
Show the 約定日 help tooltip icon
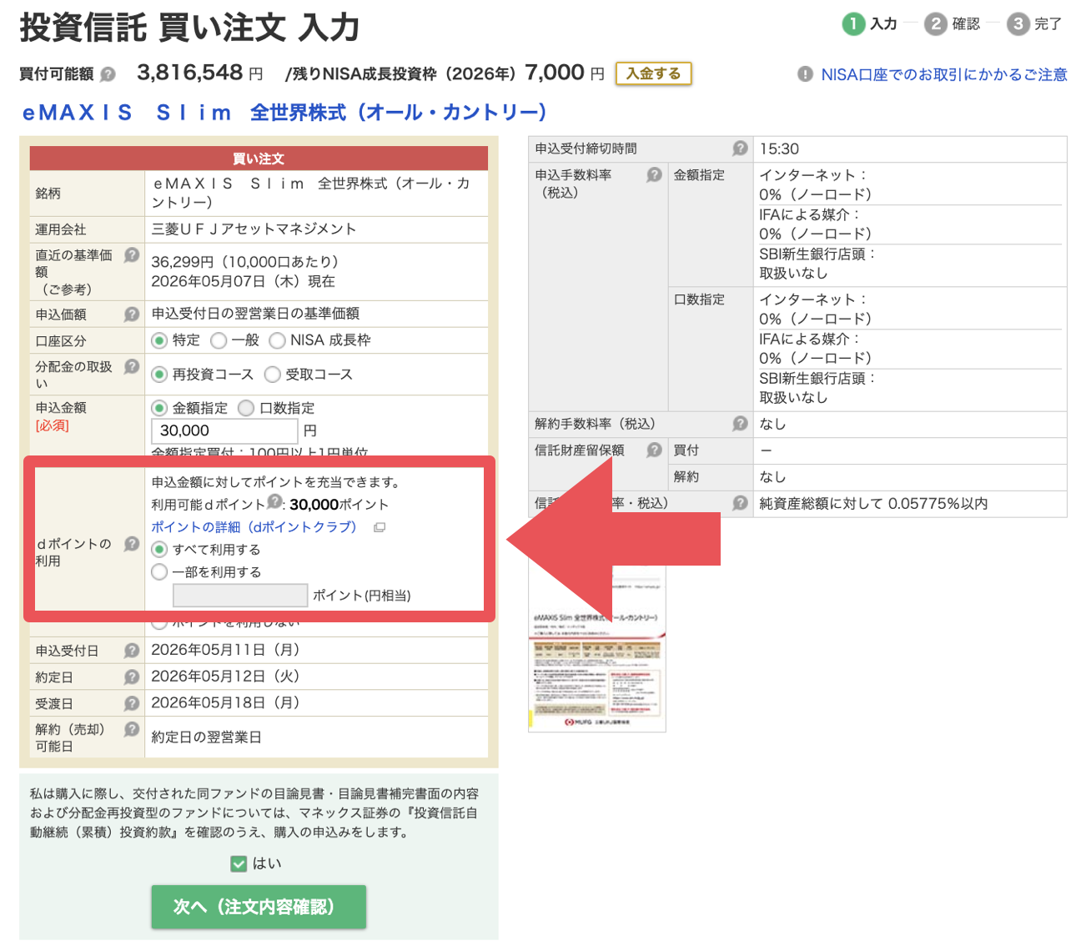(x=131, y=677)
